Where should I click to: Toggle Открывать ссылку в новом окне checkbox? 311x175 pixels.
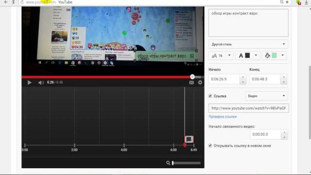210,146
